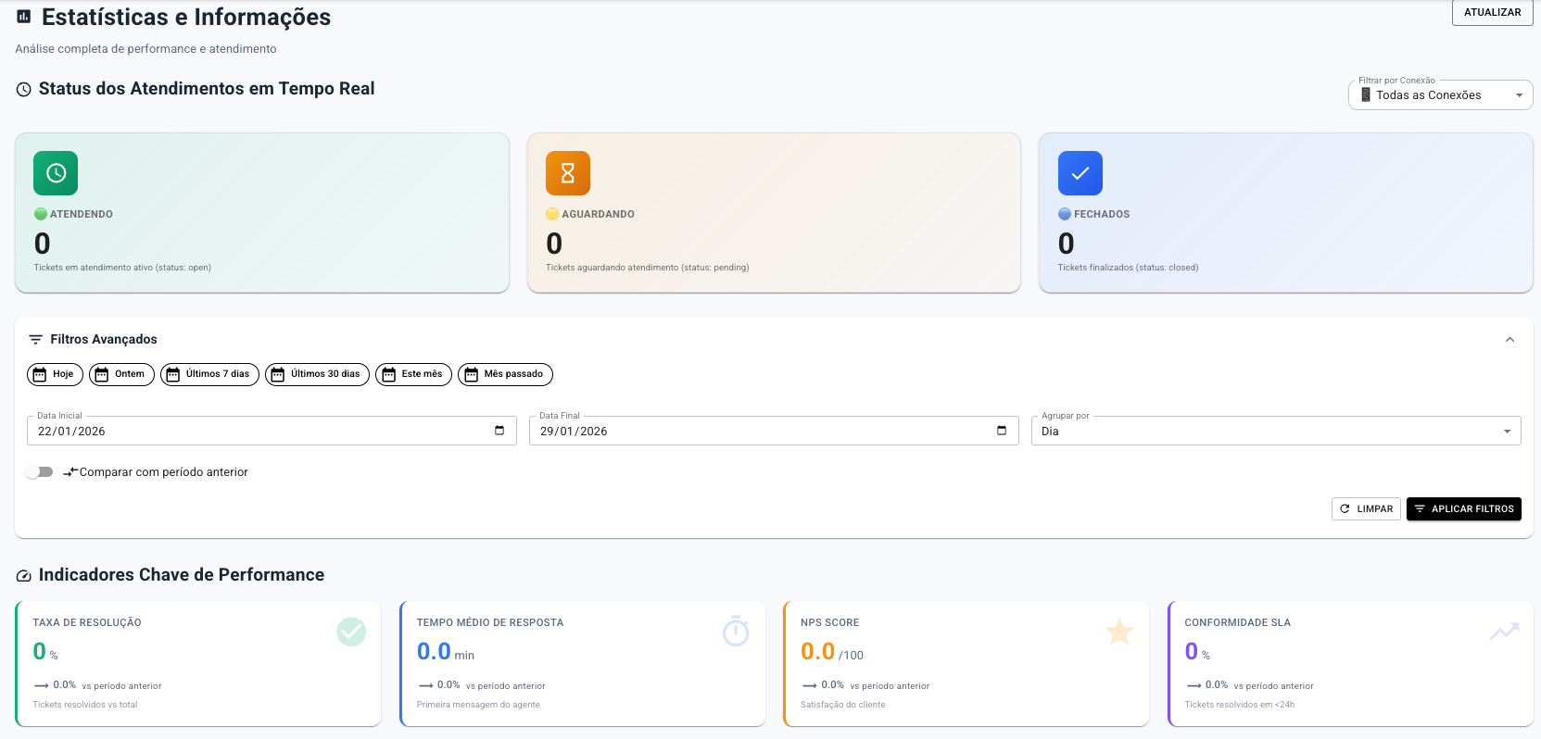Choose Últimos 30 dias preset
This screenshot has width=1541, height=739.
pyautogui.click(x=317, y=374)
